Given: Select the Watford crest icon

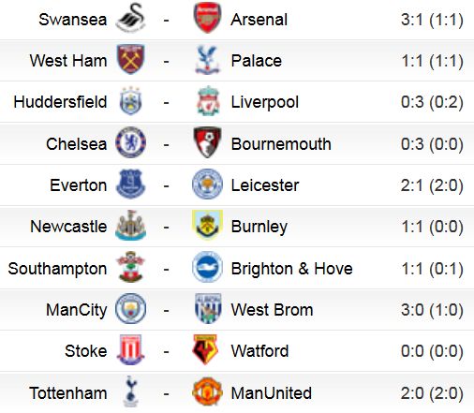Looking at the screenshot, I should pos(205,349).
